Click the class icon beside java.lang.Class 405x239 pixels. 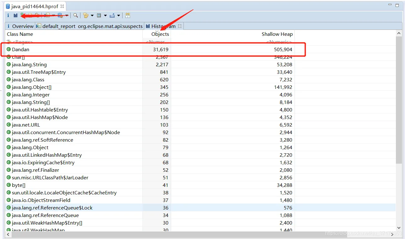pos(9,79)
